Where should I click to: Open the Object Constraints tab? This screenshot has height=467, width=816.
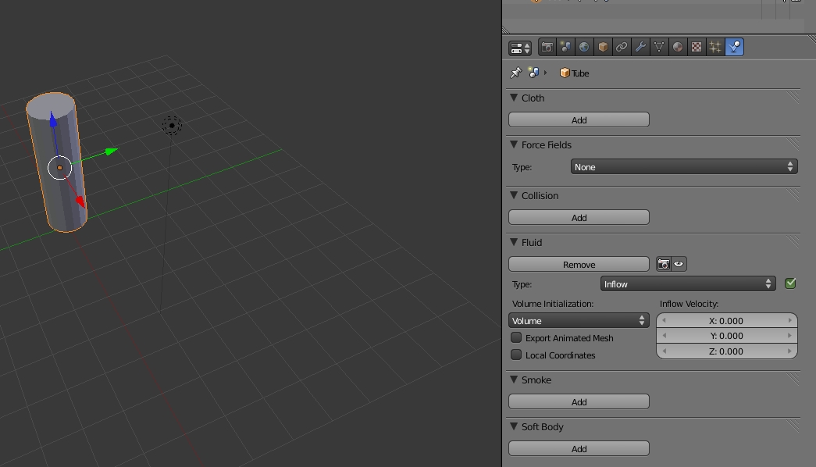click(622, 48)
